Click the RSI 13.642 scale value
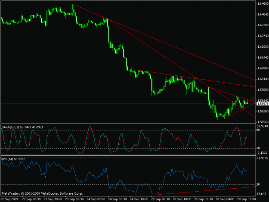This screenshot has height=202, width=269. pyautogui.click(x=262, y=194)
